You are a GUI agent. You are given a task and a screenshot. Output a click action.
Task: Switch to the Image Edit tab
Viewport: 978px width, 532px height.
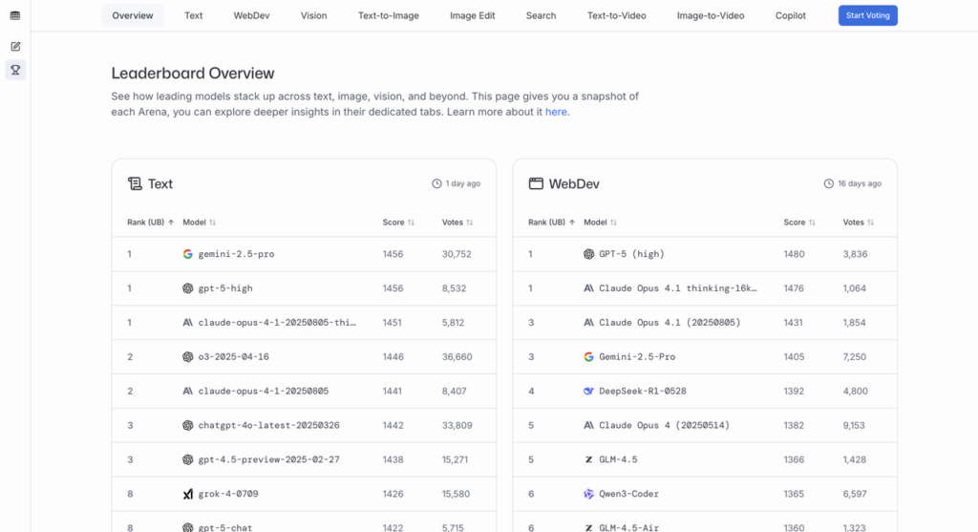(x=472, y=15)
